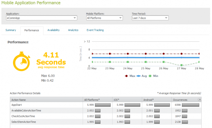The width and height of the screenshot is (212, 128).
Task: Click the Max 6.00 value text
Action: click(48, 76)
